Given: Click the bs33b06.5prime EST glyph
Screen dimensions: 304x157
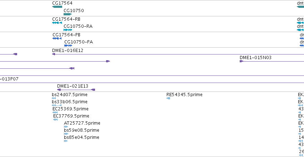Looking at the screenshot, I should tap(56, 105).
